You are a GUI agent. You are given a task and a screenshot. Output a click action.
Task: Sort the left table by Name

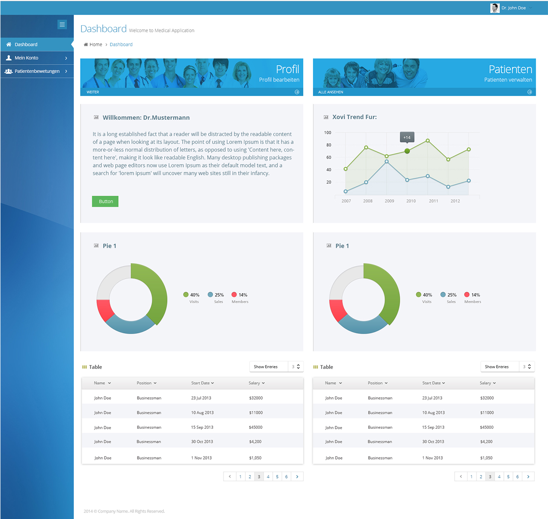[101, 383]
